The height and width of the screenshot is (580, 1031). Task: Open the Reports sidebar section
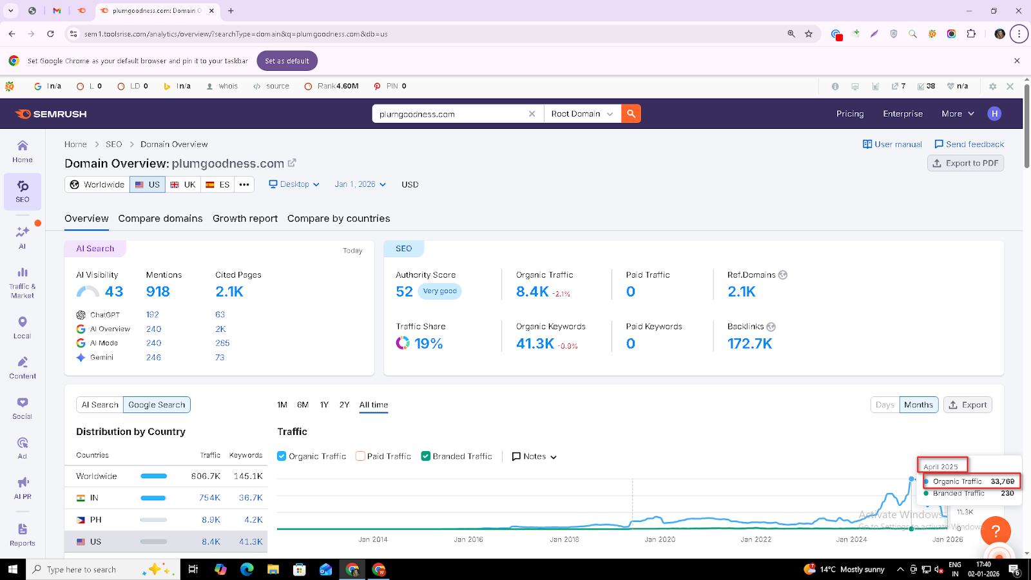(x=23, y=535)
